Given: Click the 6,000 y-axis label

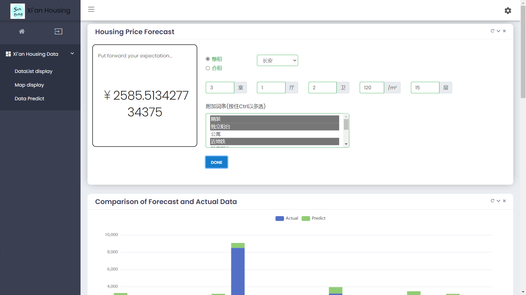Looking at the screenshot, I should pos(112,269).
